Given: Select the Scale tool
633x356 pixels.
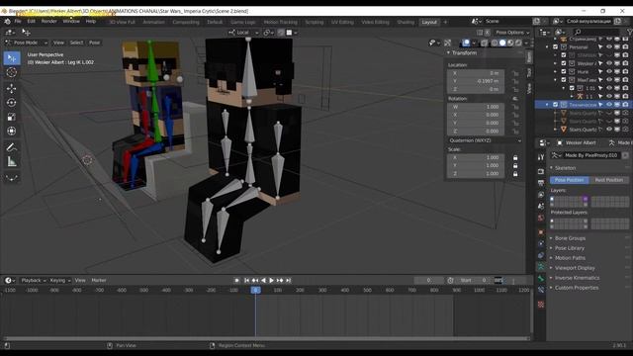Looking at the screenshot, I should (12, 117).
